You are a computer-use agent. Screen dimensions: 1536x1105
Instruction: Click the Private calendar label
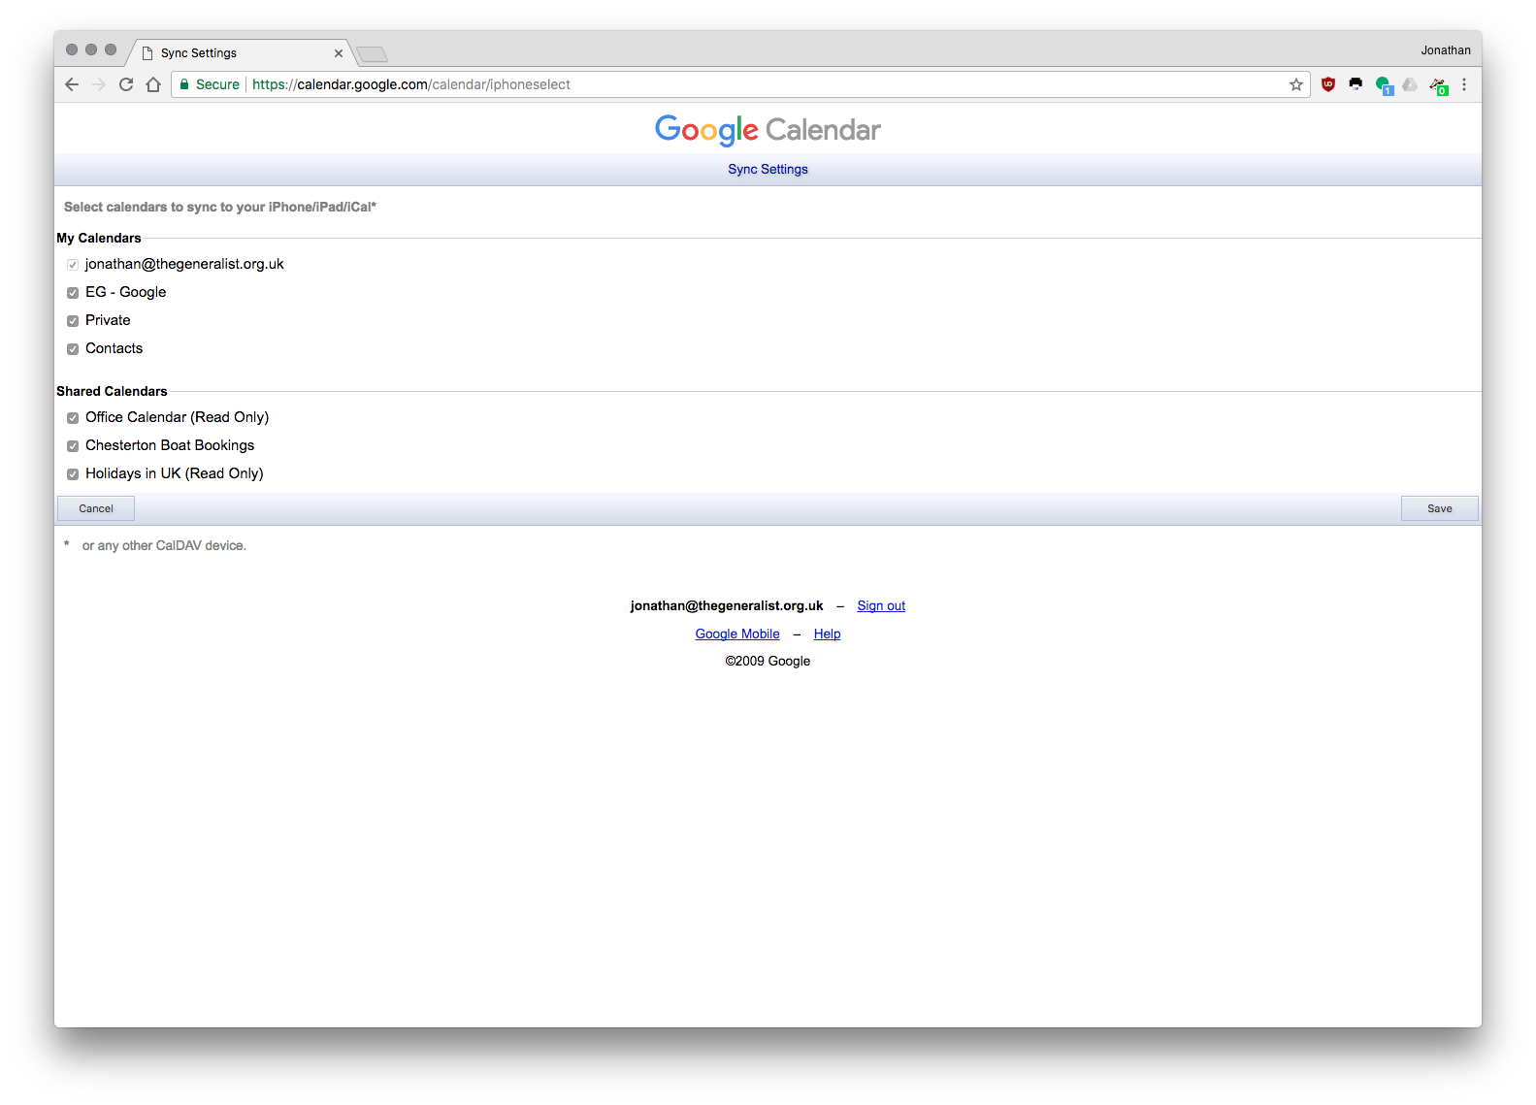[108, 320]
